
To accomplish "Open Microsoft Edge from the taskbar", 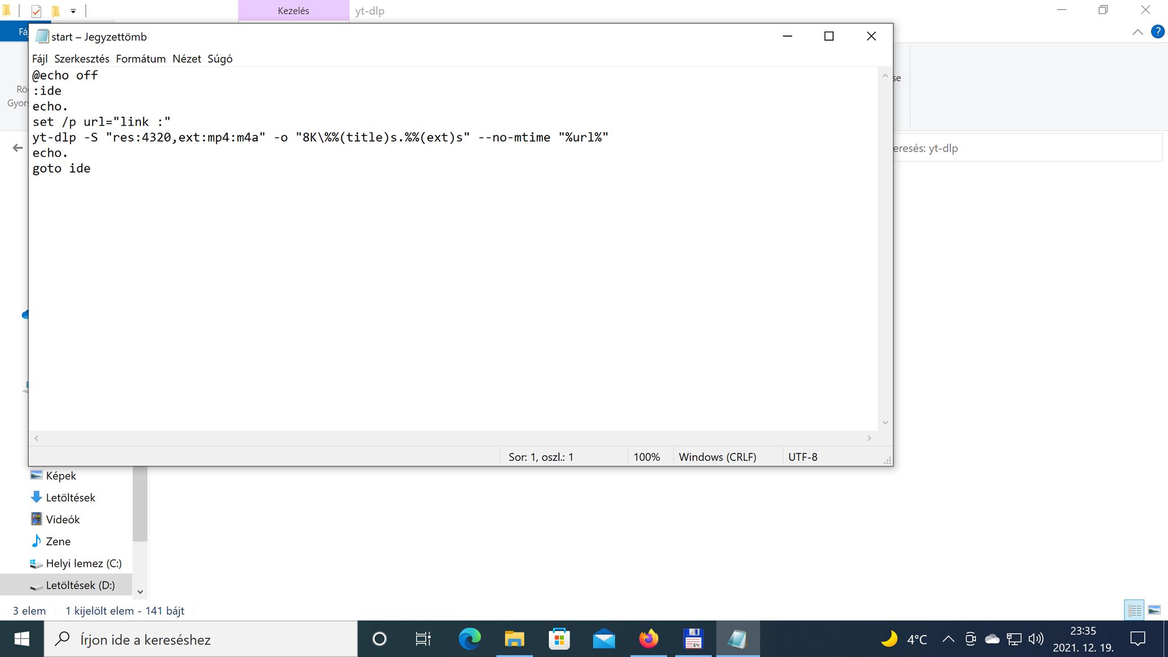I will click(469, 639).
